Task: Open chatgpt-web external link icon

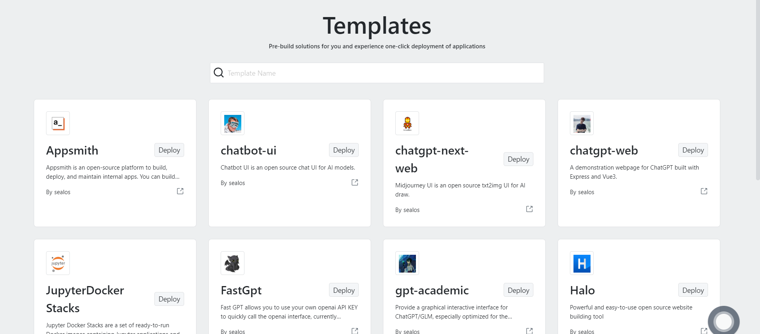Action: tap(704, 191)
